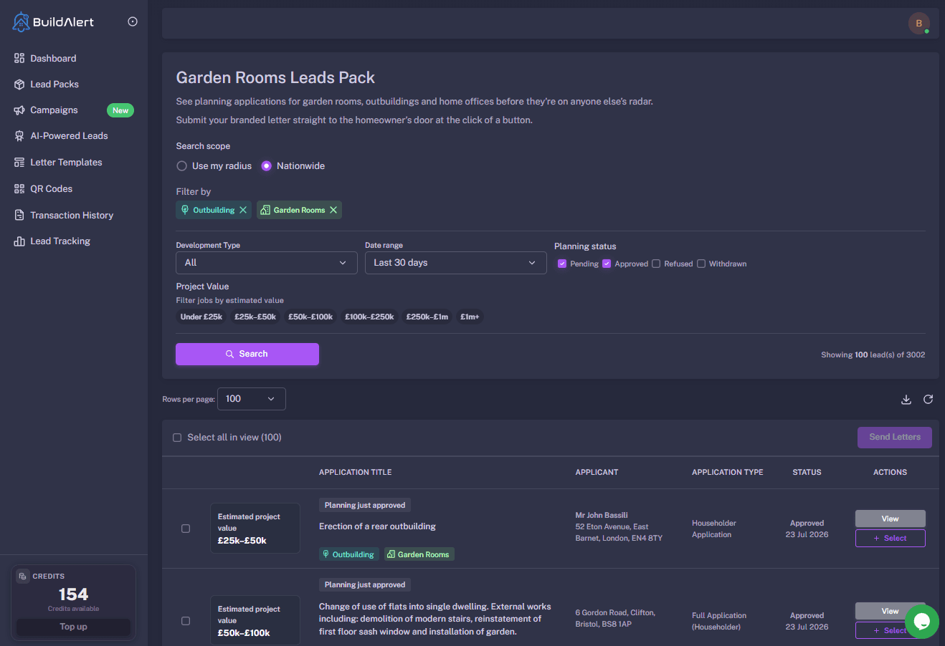Viewport: 945px width, 646px height.
Task: Click the Send Letters button
Action: pyautogui.click(x=895, y=437)
